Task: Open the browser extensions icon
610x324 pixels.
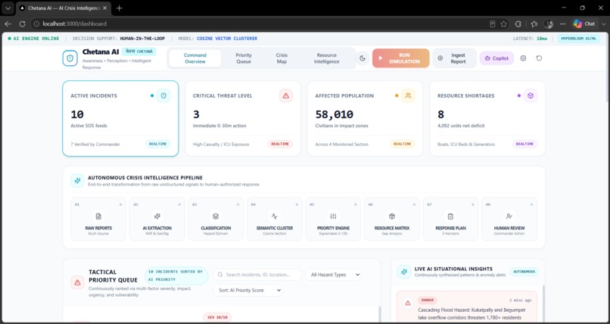Action: [518, 23]
